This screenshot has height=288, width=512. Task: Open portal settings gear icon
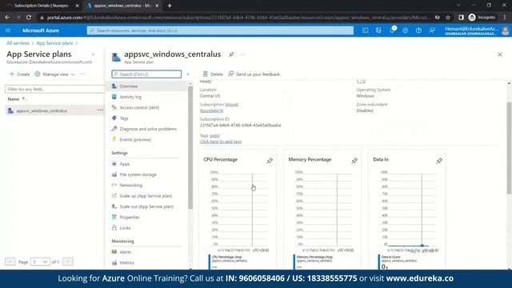click(x=406, y=30)
